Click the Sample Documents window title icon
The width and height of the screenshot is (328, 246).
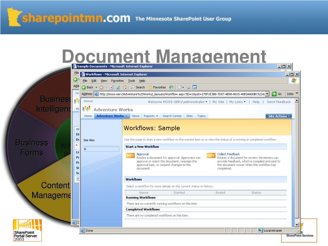(x=74, y=66)
